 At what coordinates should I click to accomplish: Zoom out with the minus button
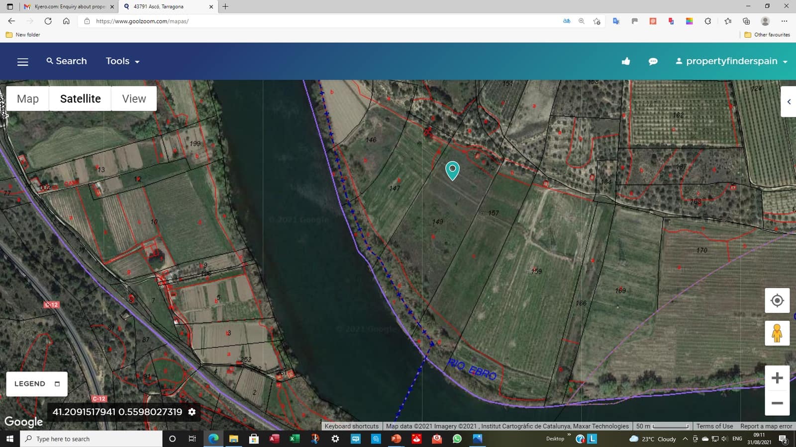[x=777, y=403]
